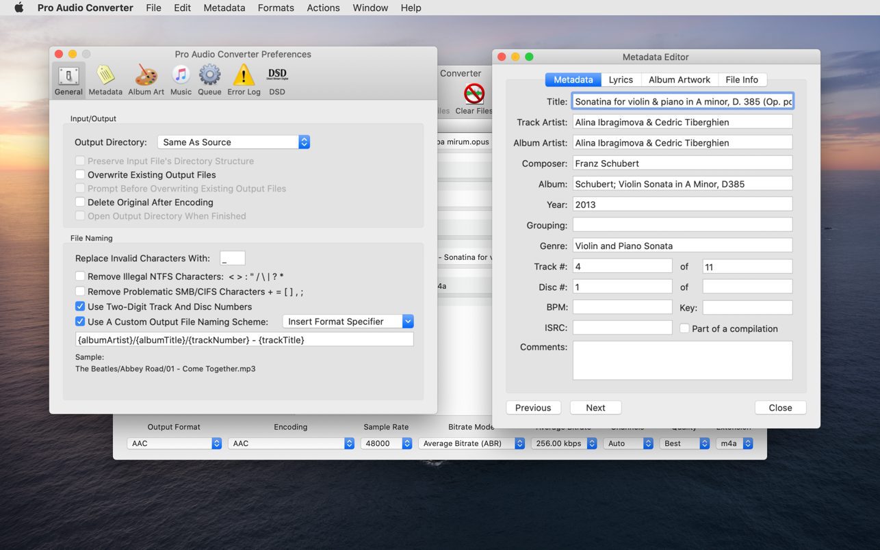Click the Previous button
The image size is (880, 550).
(x=533, y=408)
